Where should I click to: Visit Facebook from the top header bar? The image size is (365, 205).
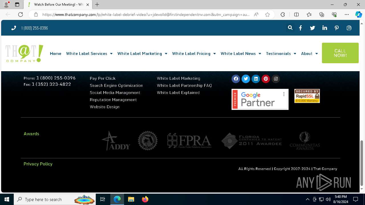[x=301, y=28]
